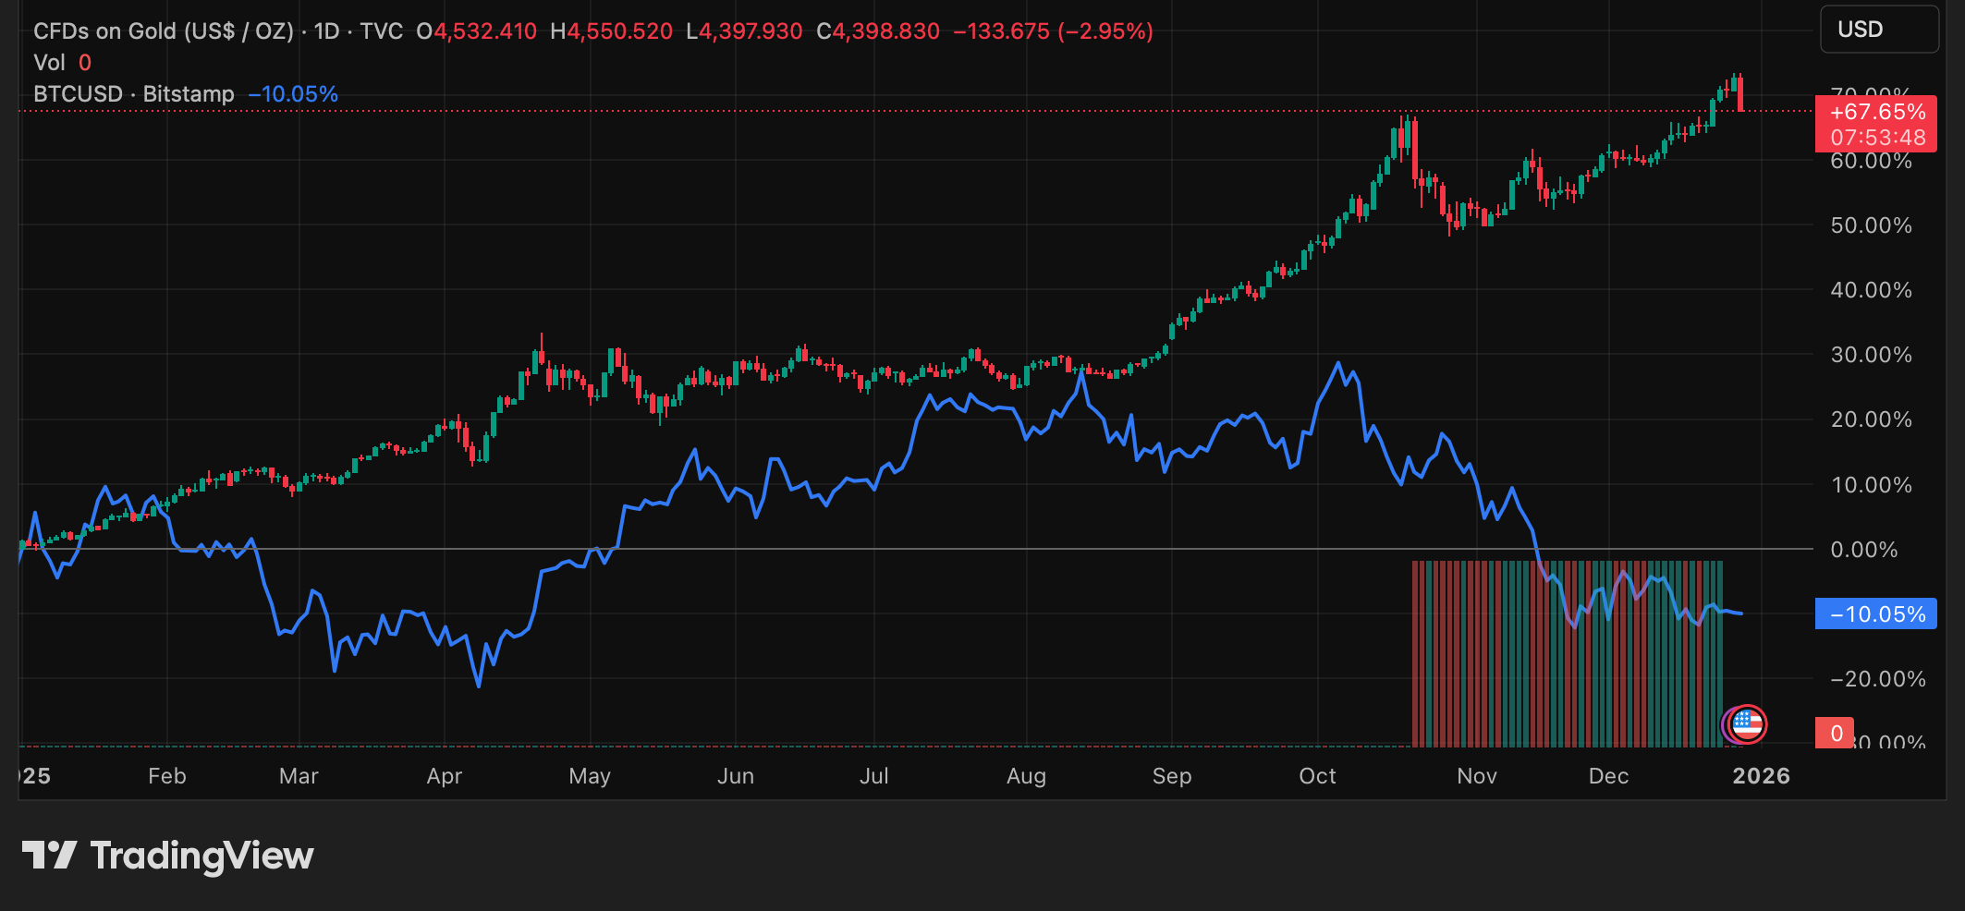
Task: Click the 50.00% level on price scale
Action: coord(1871,225)
